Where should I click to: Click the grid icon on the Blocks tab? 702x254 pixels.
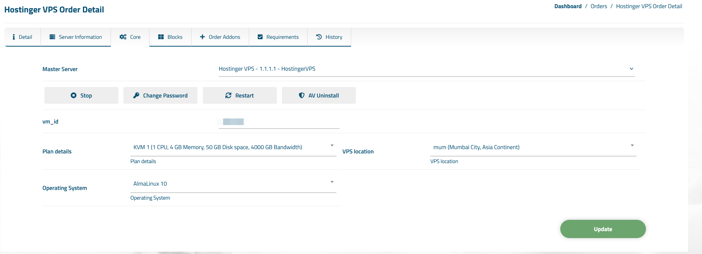pos(160,37)
